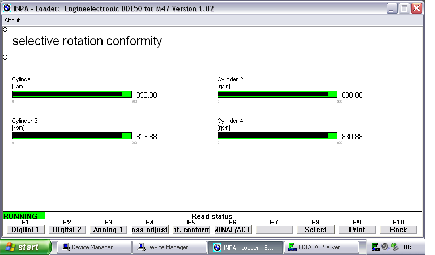
Task: Minimize the INPA window
Action: click(x=391, y=8)
